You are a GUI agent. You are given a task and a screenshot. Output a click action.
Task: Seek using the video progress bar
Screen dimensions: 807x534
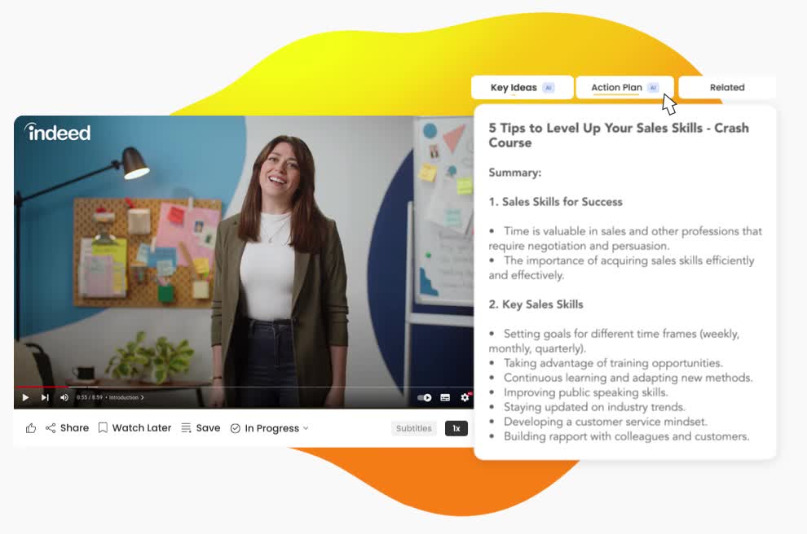click(x=244, y=387)
